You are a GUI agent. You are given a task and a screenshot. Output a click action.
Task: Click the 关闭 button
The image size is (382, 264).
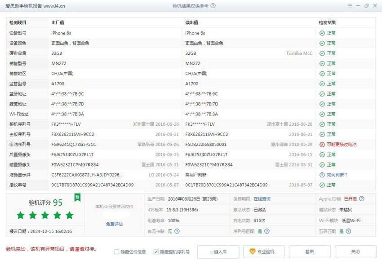pyautogui.click(x=355, y=251)
